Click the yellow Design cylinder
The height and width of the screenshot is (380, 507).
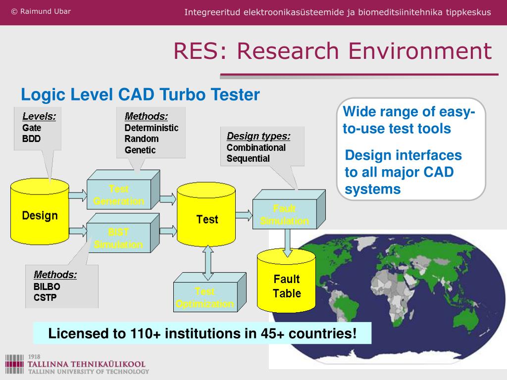[x=40, y=216]
